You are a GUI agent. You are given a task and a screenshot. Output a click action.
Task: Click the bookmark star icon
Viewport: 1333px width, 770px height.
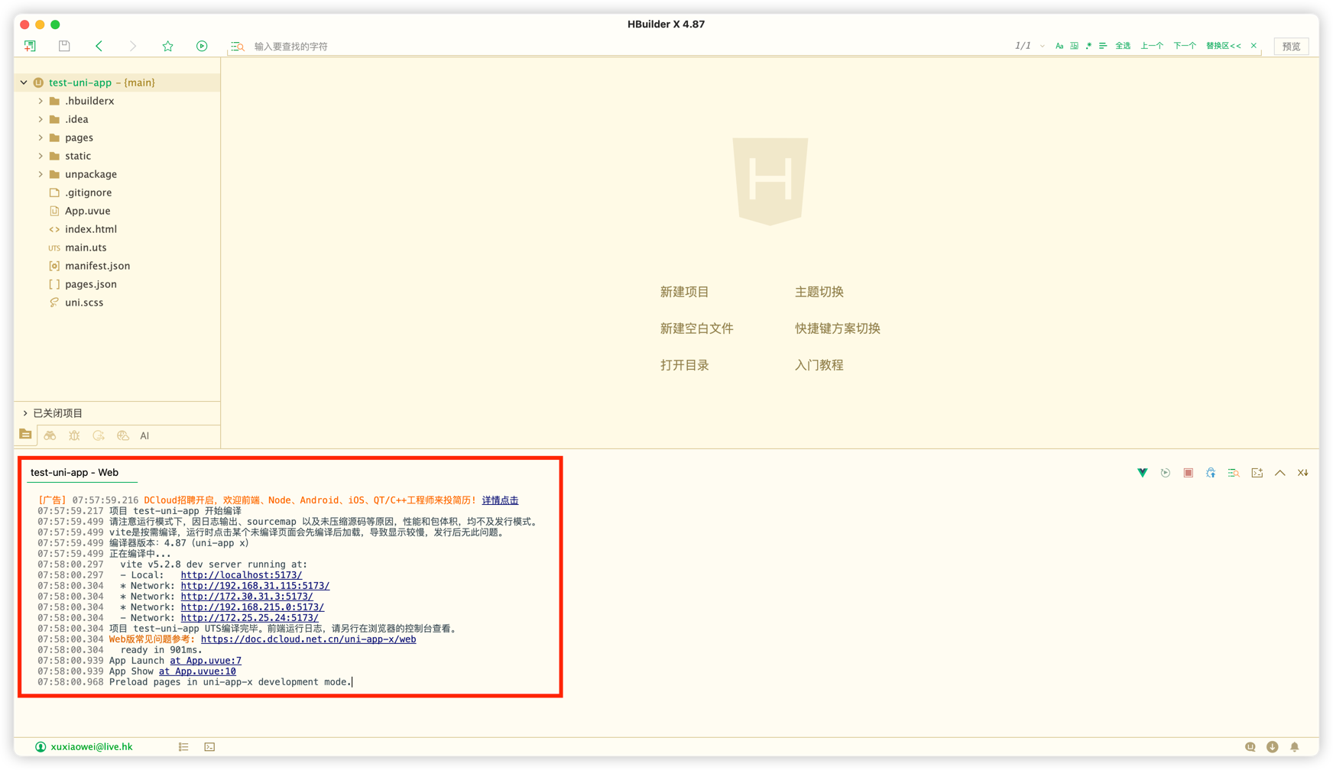coord(167,46)
